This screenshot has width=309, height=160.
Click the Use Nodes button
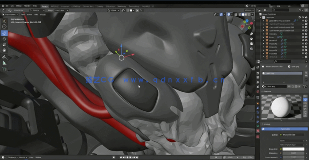click(285, 129)
